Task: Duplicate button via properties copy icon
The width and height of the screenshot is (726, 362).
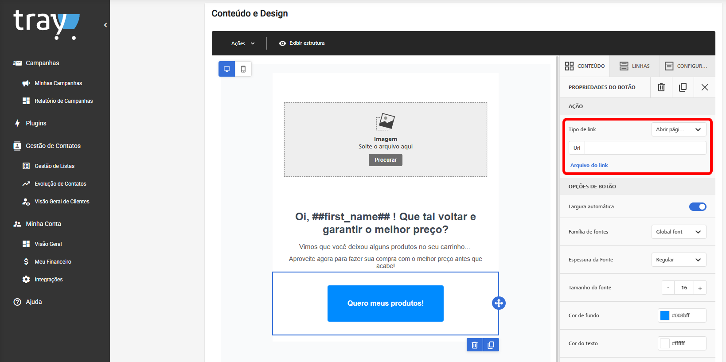Action: [x=683, y=87]
